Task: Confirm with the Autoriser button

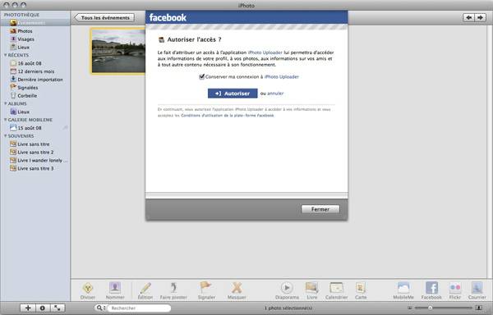Action: point(233,94)
